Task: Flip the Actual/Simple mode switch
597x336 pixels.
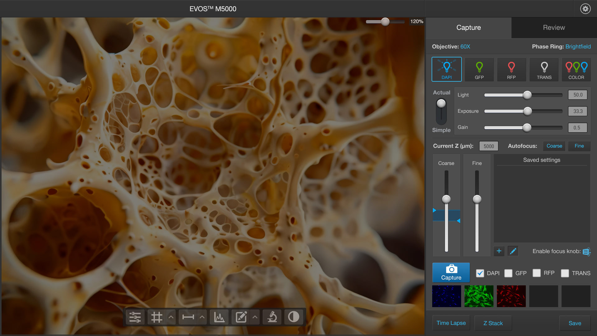Action: [441, 111]
